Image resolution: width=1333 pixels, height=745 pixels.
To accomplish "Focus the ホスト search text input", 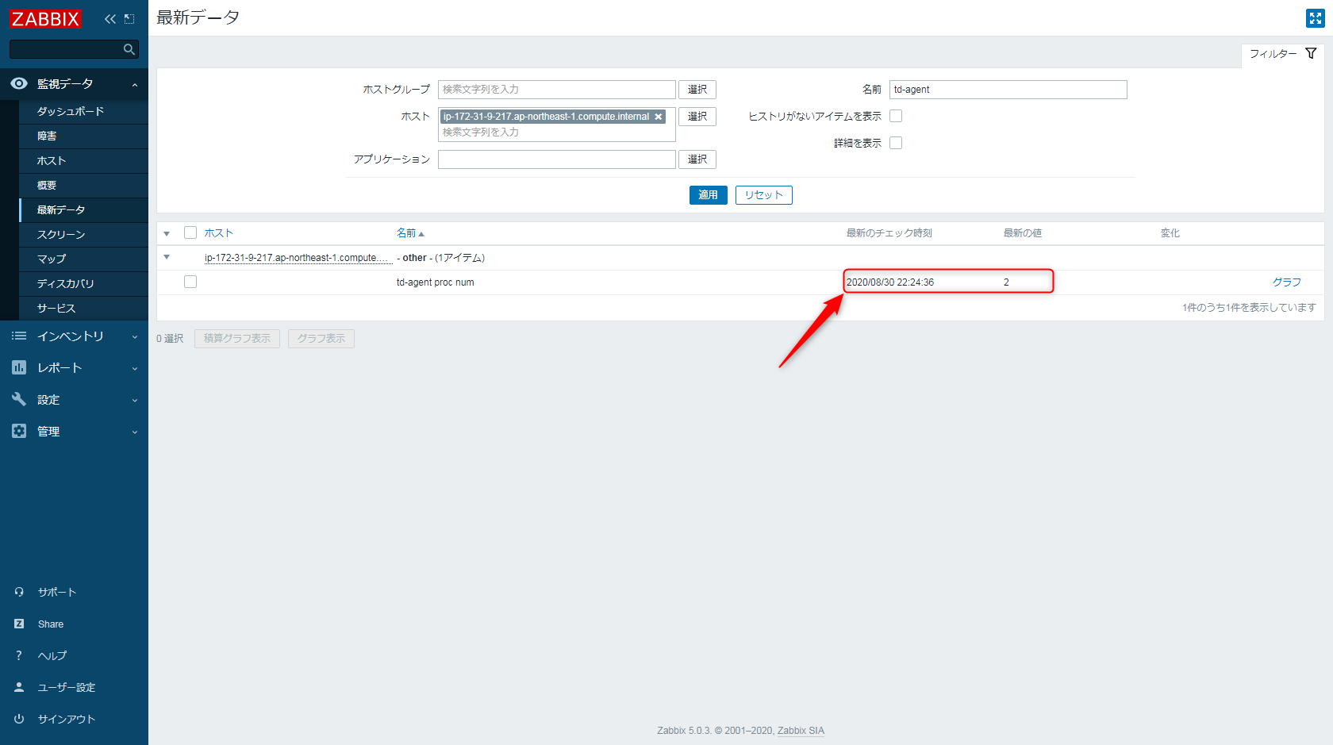I will pos(557,132).
